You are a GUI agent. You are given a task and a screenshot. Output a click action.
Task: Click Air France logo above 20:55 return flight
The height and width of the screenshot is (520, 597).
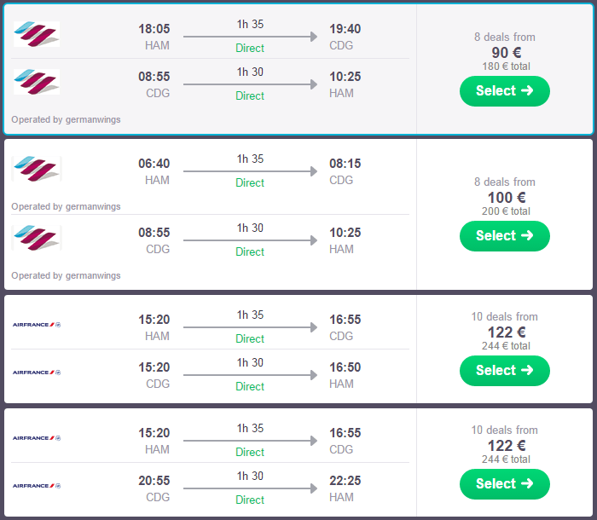(x=37, y=438)
